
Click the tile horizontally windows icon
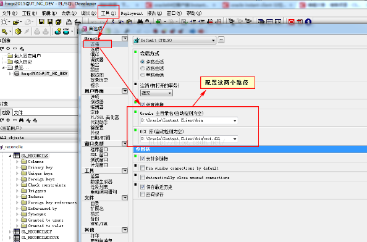coord(269,22)
